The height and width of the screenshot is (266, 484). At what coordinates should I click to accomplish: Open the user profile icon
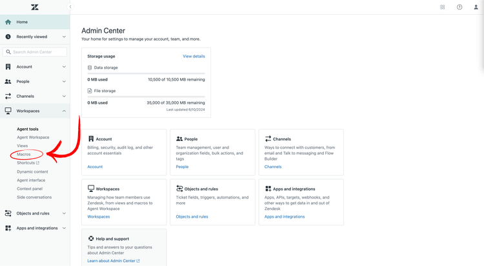[x=476, y=7]
